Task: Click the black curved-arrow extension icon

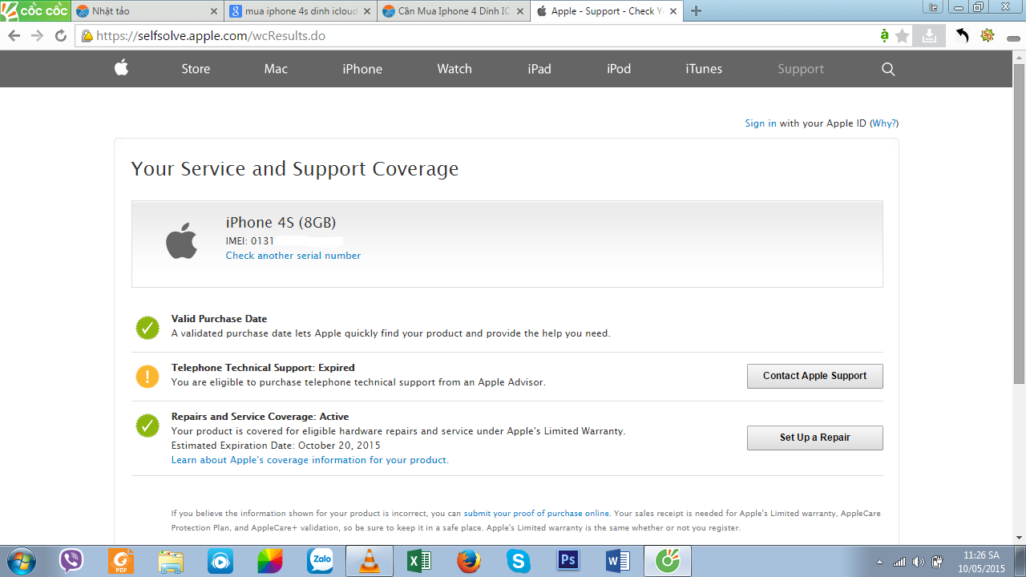Action: (962, 35)
